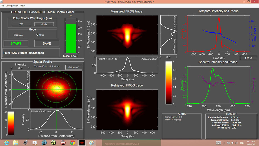Toggle the Guides-Off button in Spatial Profile
The width and height of the screenshot is (259, 146).
[72, 67]
